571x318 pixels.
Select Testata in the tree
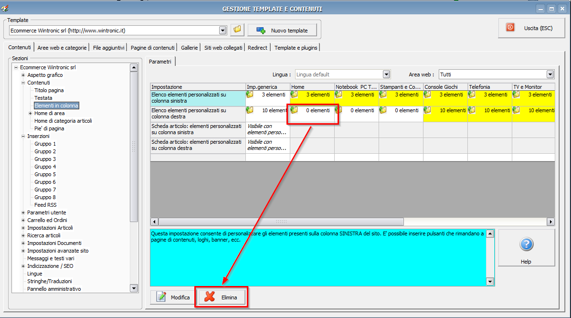[x=43, y=98]
